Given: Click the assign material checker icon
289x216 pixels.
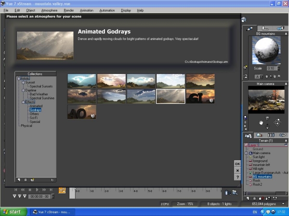Looking at the screenshot, I should (245, 67).
